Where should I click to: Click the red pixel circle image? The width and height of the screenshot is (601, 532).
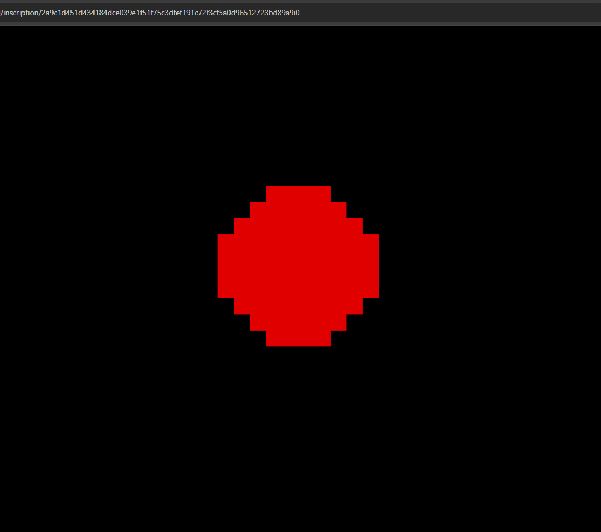point(298,266)
